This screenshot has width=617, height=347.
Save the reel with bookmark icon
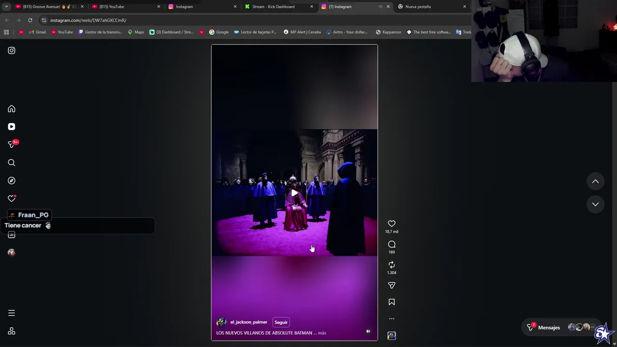click(x=391, y=302)
